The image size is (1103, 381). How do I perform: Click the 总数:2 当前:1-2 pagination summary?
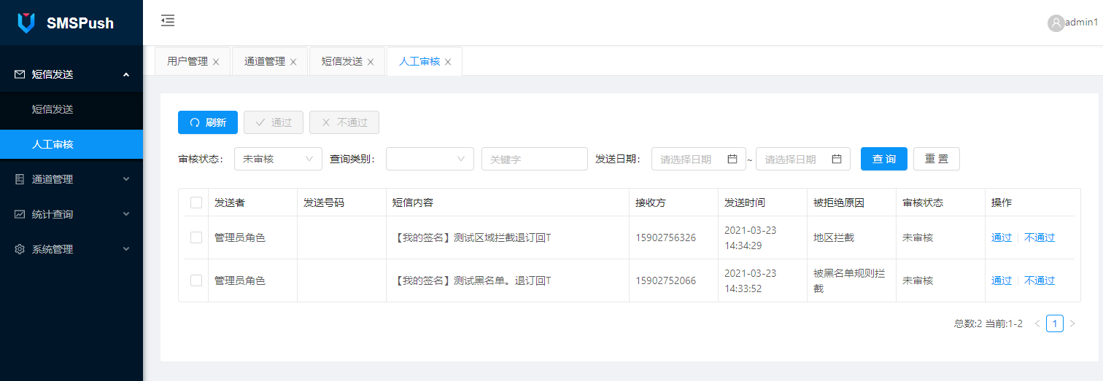pyautogui.click(x=988, y=323)
